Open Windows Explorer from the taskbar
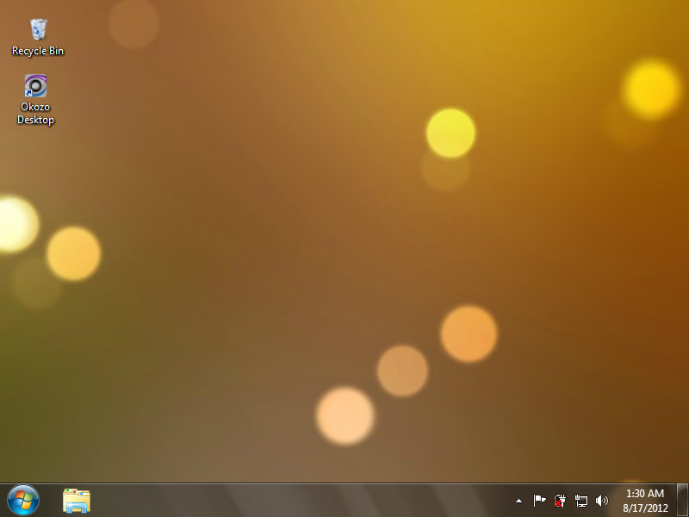689x517 pixels. (77, 501)
